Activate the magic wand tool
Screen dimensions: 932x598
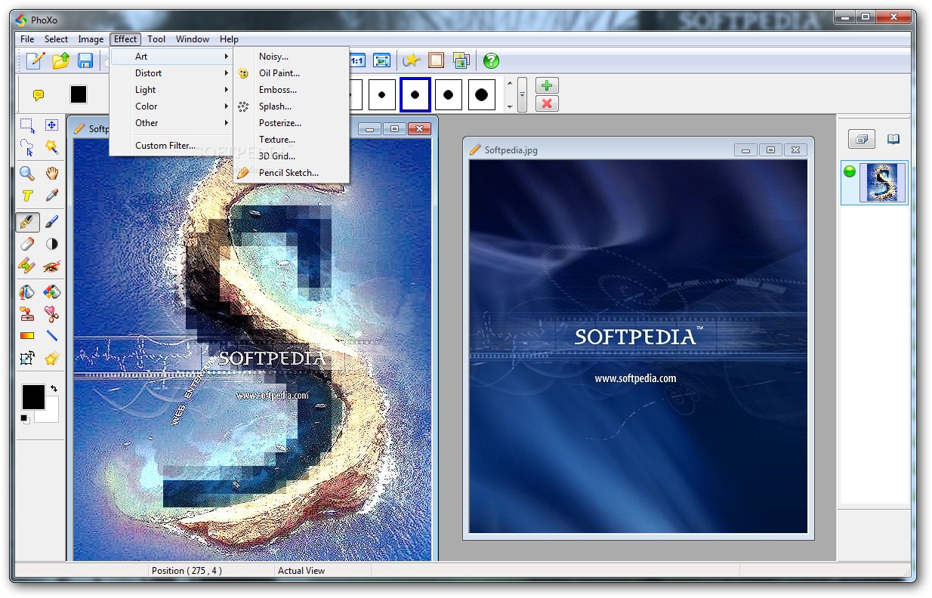click(51, 147)
